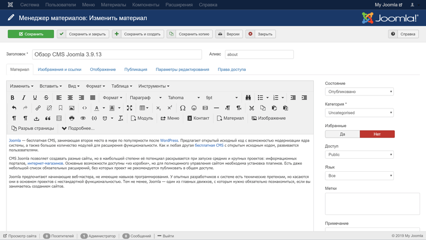Set Featured to Нет
Viewport: 426px width, 240px height.
(x=377, y=134)
